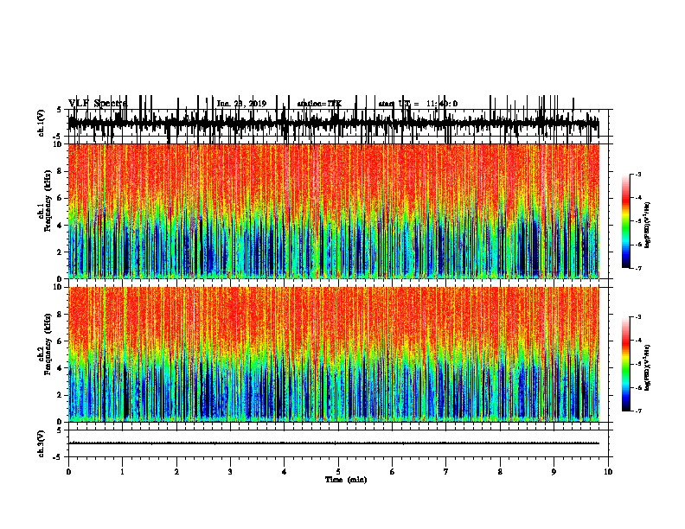Click the time axis tick label "10"
685x529 pixels.
click(608, 472)
